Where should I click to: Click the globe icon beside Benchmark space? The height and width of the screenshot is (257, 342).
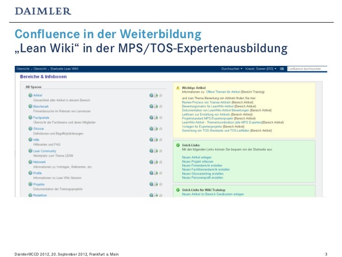[31, 106]
